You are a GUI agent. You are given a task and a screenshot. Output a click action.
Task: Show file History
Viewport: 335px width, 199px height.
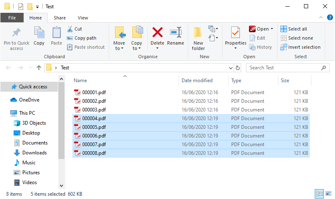point(261,47)
